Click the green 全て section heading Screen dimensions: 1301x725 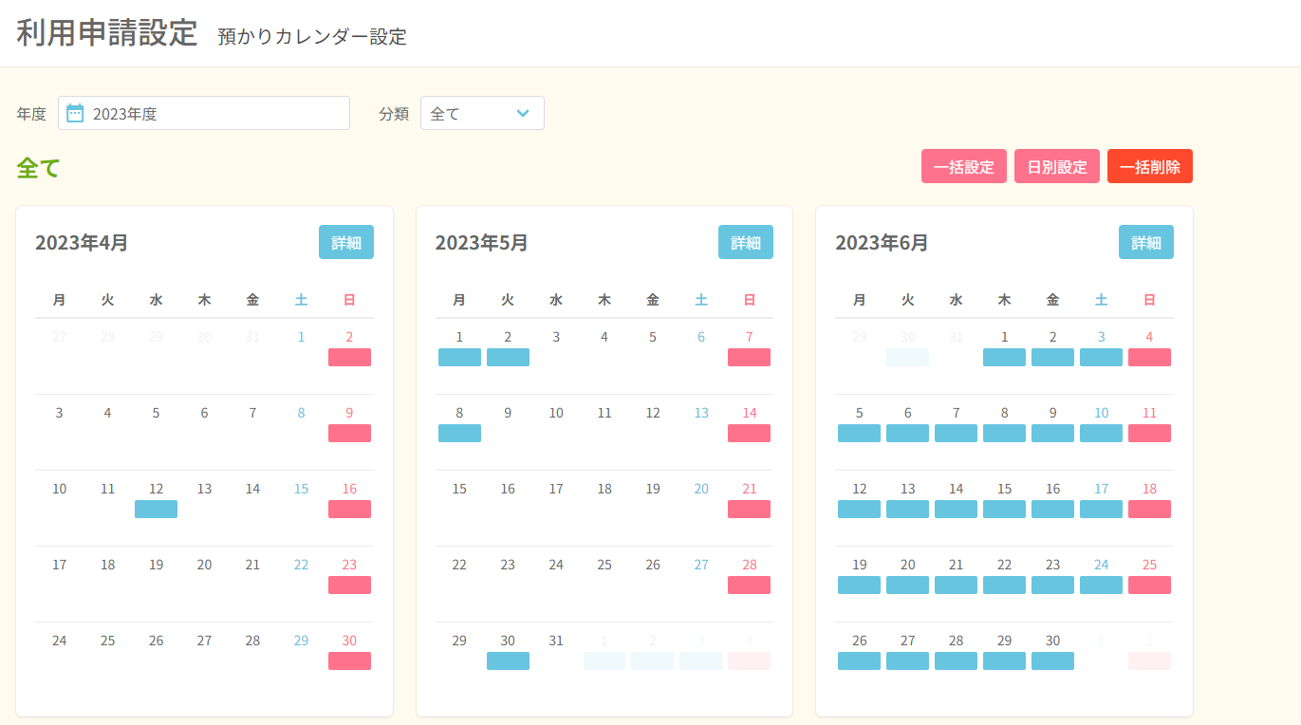pos(38,168)
